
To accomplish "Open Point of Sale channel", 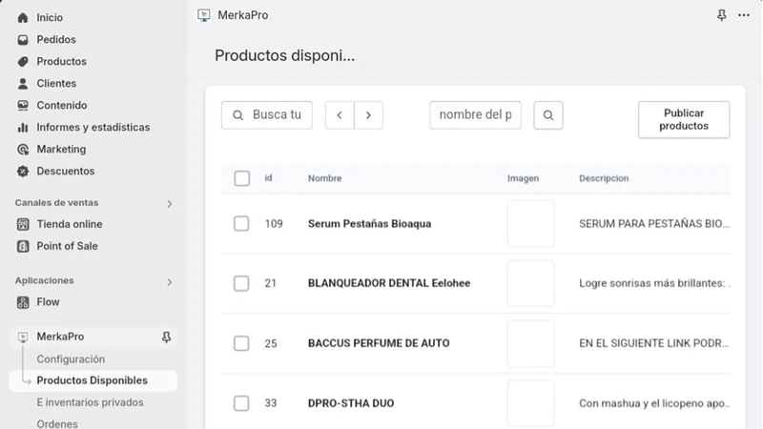I will (x=67, y=246).
